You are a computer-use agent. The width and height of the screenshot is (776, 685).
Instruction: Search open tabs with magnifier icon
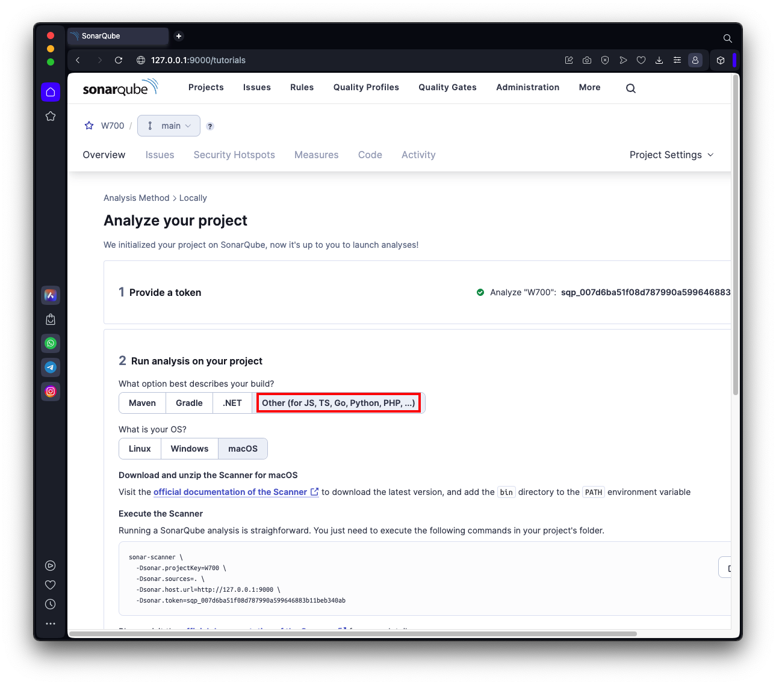pyautogui.click(x=728, y=38)
